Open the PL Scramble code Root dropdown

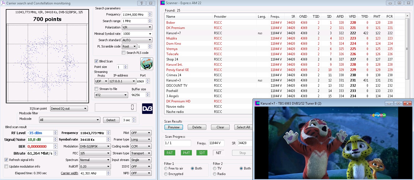[129, 47]
